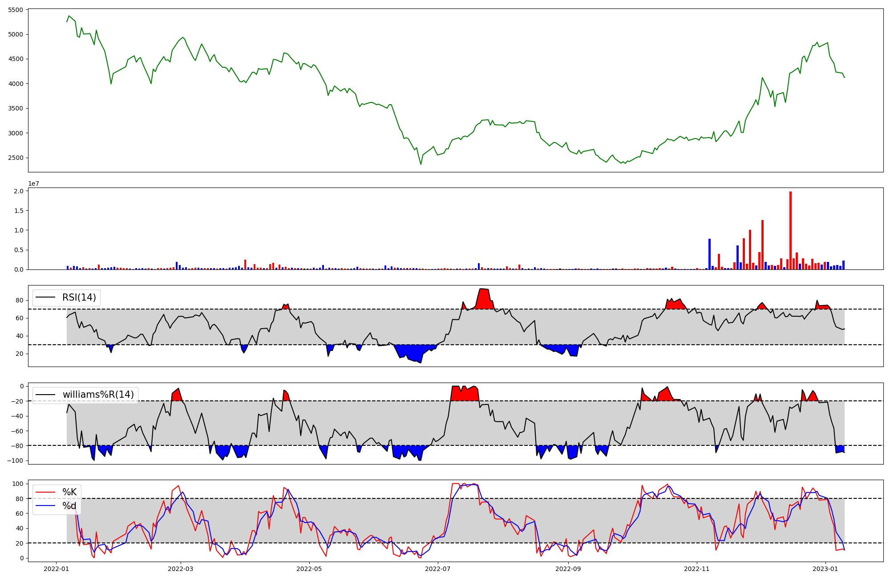The height and width of the screenshot is (579, 890).
Task: Click the 2022-01 x-axis date label
Action: (x=56, y=569)
